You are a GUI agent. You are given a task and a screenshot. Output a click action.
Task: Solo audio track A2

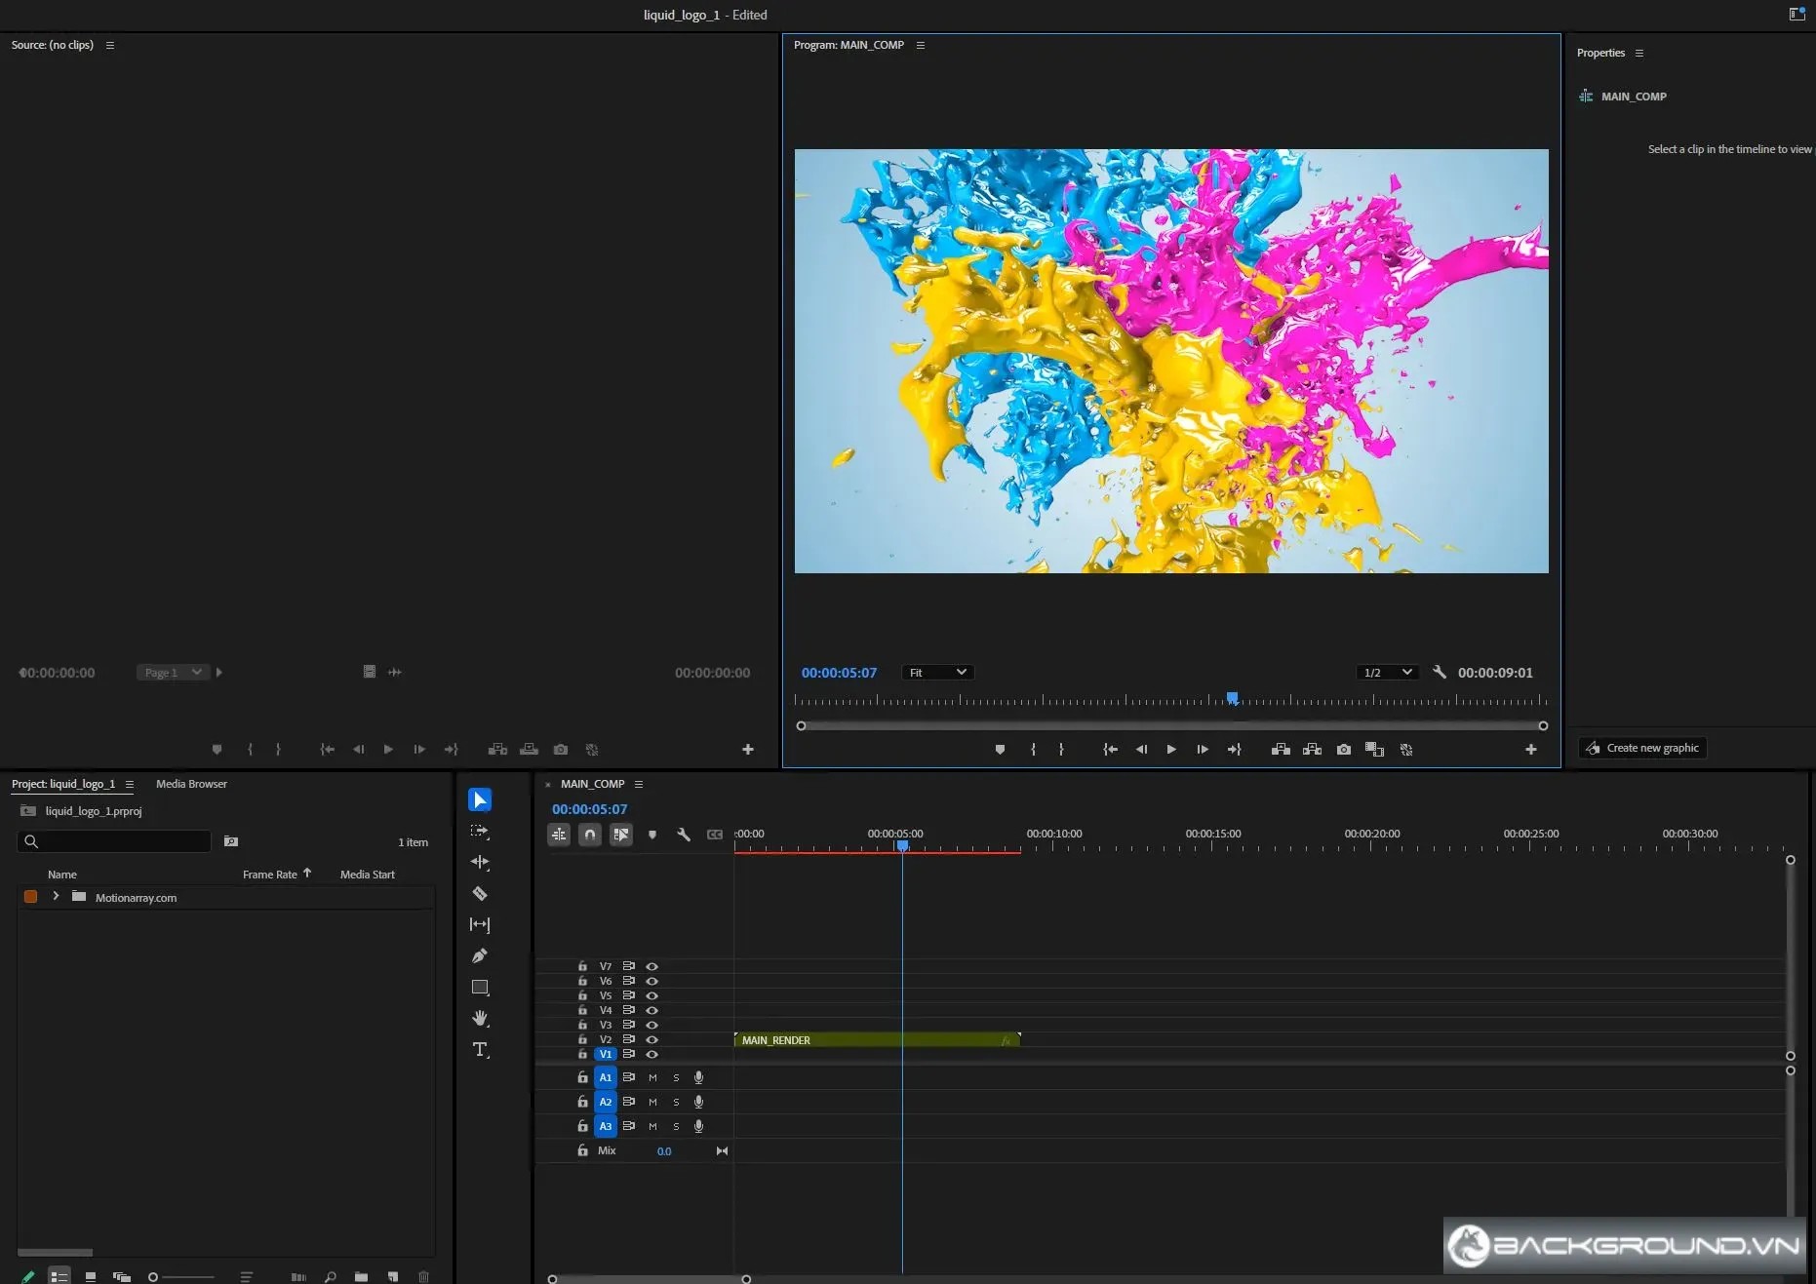point(676,1102)
